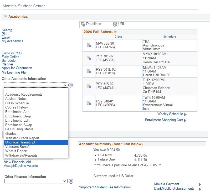Choose Course History in the dropdown list
This screenshot has width=210, height=196.
[36, 107]
